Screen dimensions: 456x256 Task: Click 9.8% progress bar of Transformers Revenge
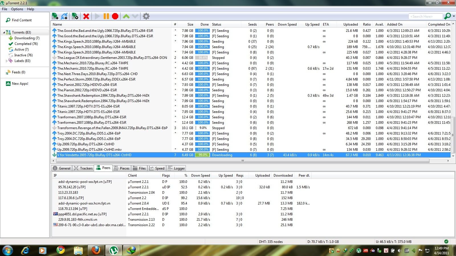(x=203, y=128)
